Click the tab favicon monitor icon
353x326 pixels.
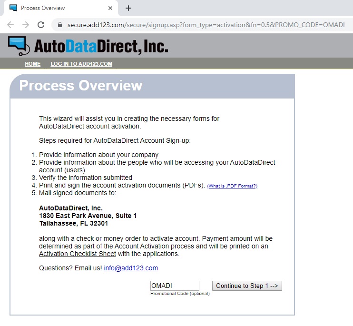tap(13, 8)
